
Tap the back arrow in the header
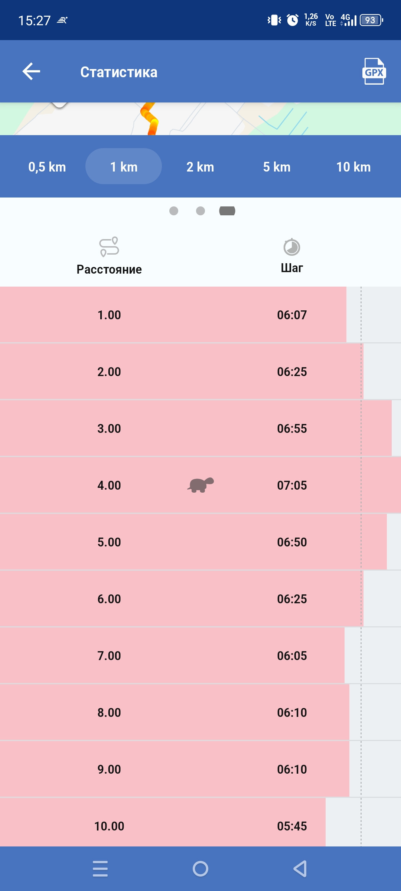click(x=31, y=71)
